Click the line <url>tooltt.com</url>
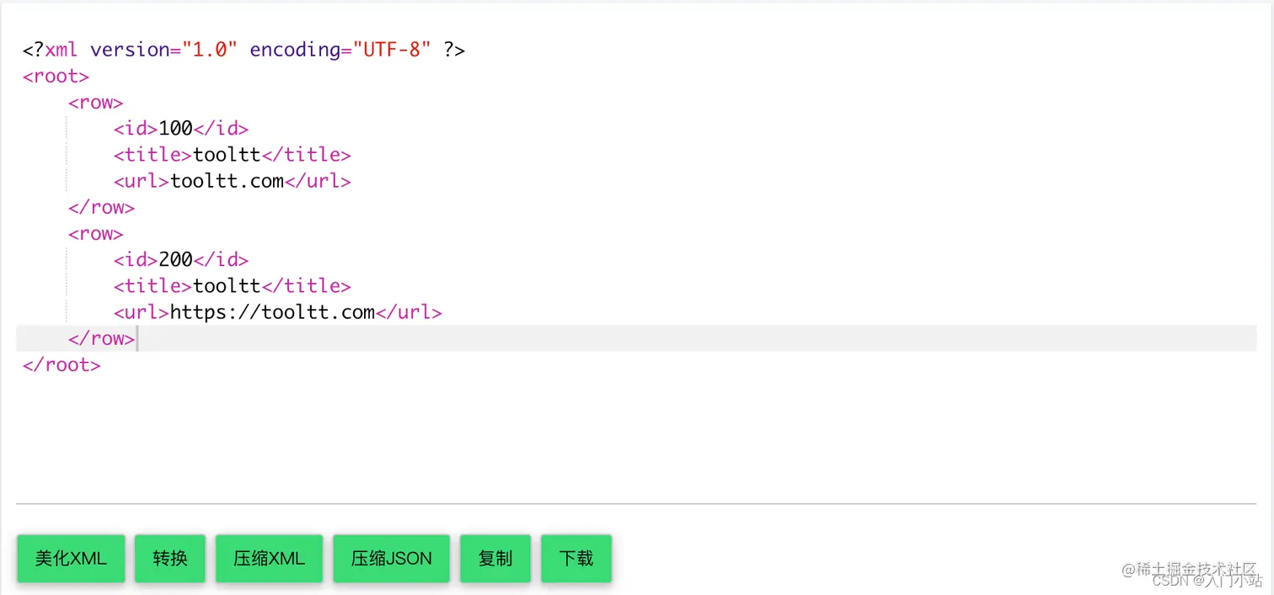Viewport: 1274px width, 595px height. coord(233,181)
